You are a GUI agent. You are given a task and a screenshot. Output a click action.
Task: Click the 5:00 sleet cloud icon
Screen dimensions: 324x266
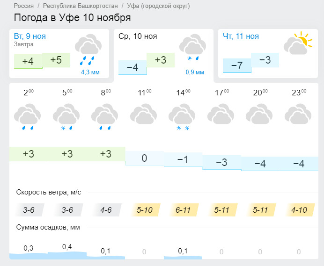pos(66,117)
